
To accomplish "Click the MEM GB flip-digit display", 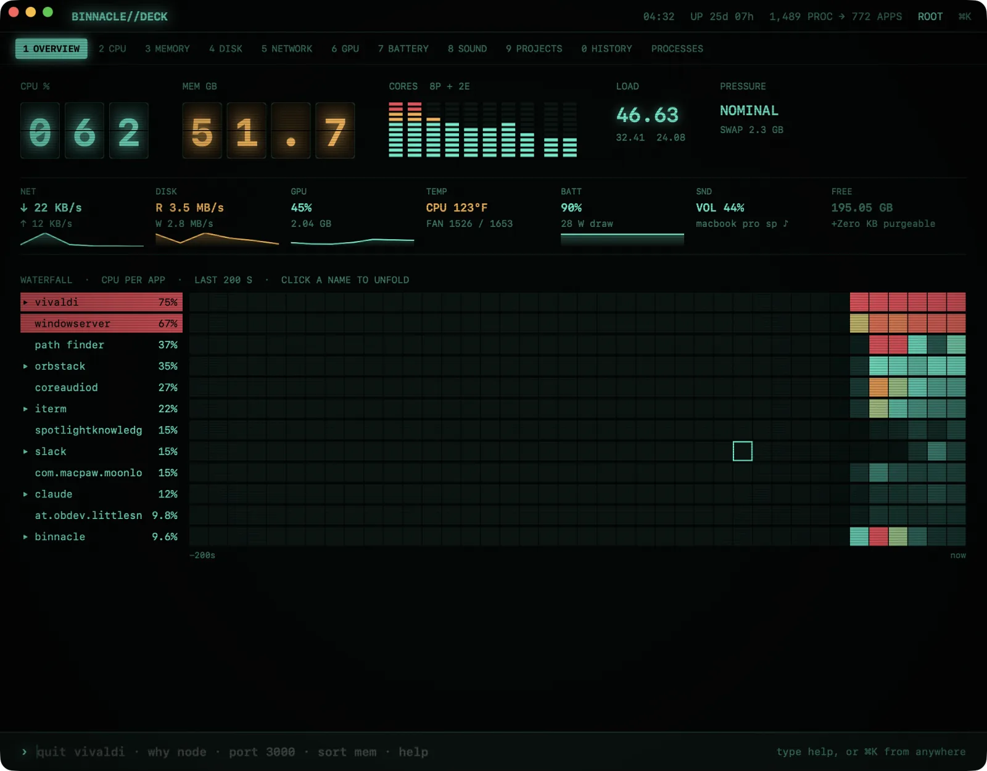I will (268, 131).
